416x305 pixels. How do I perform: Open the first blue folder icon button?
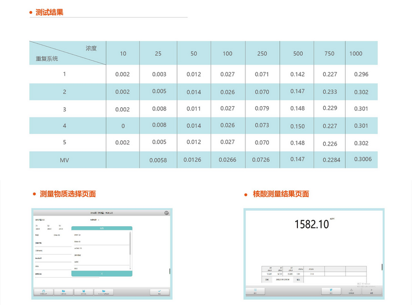click(63, 292)
